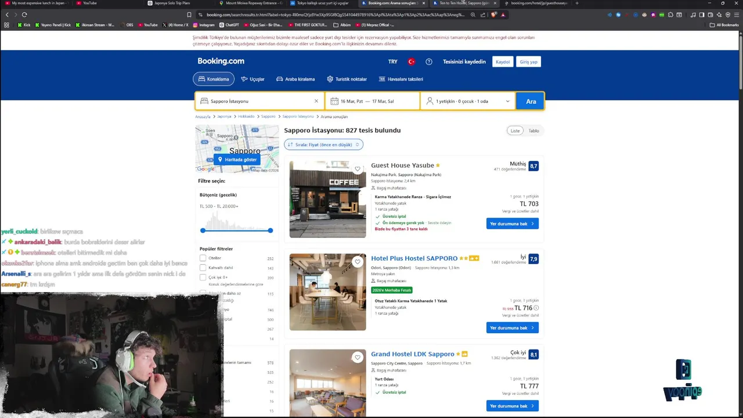Open the YouTube bookmark in bookmarks bar
This screenshot has height=418, width=743.
coord(148,25)
